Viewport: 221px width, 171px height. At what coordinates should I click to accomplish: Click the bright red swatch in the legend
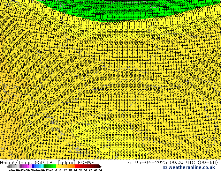point(76,166)
